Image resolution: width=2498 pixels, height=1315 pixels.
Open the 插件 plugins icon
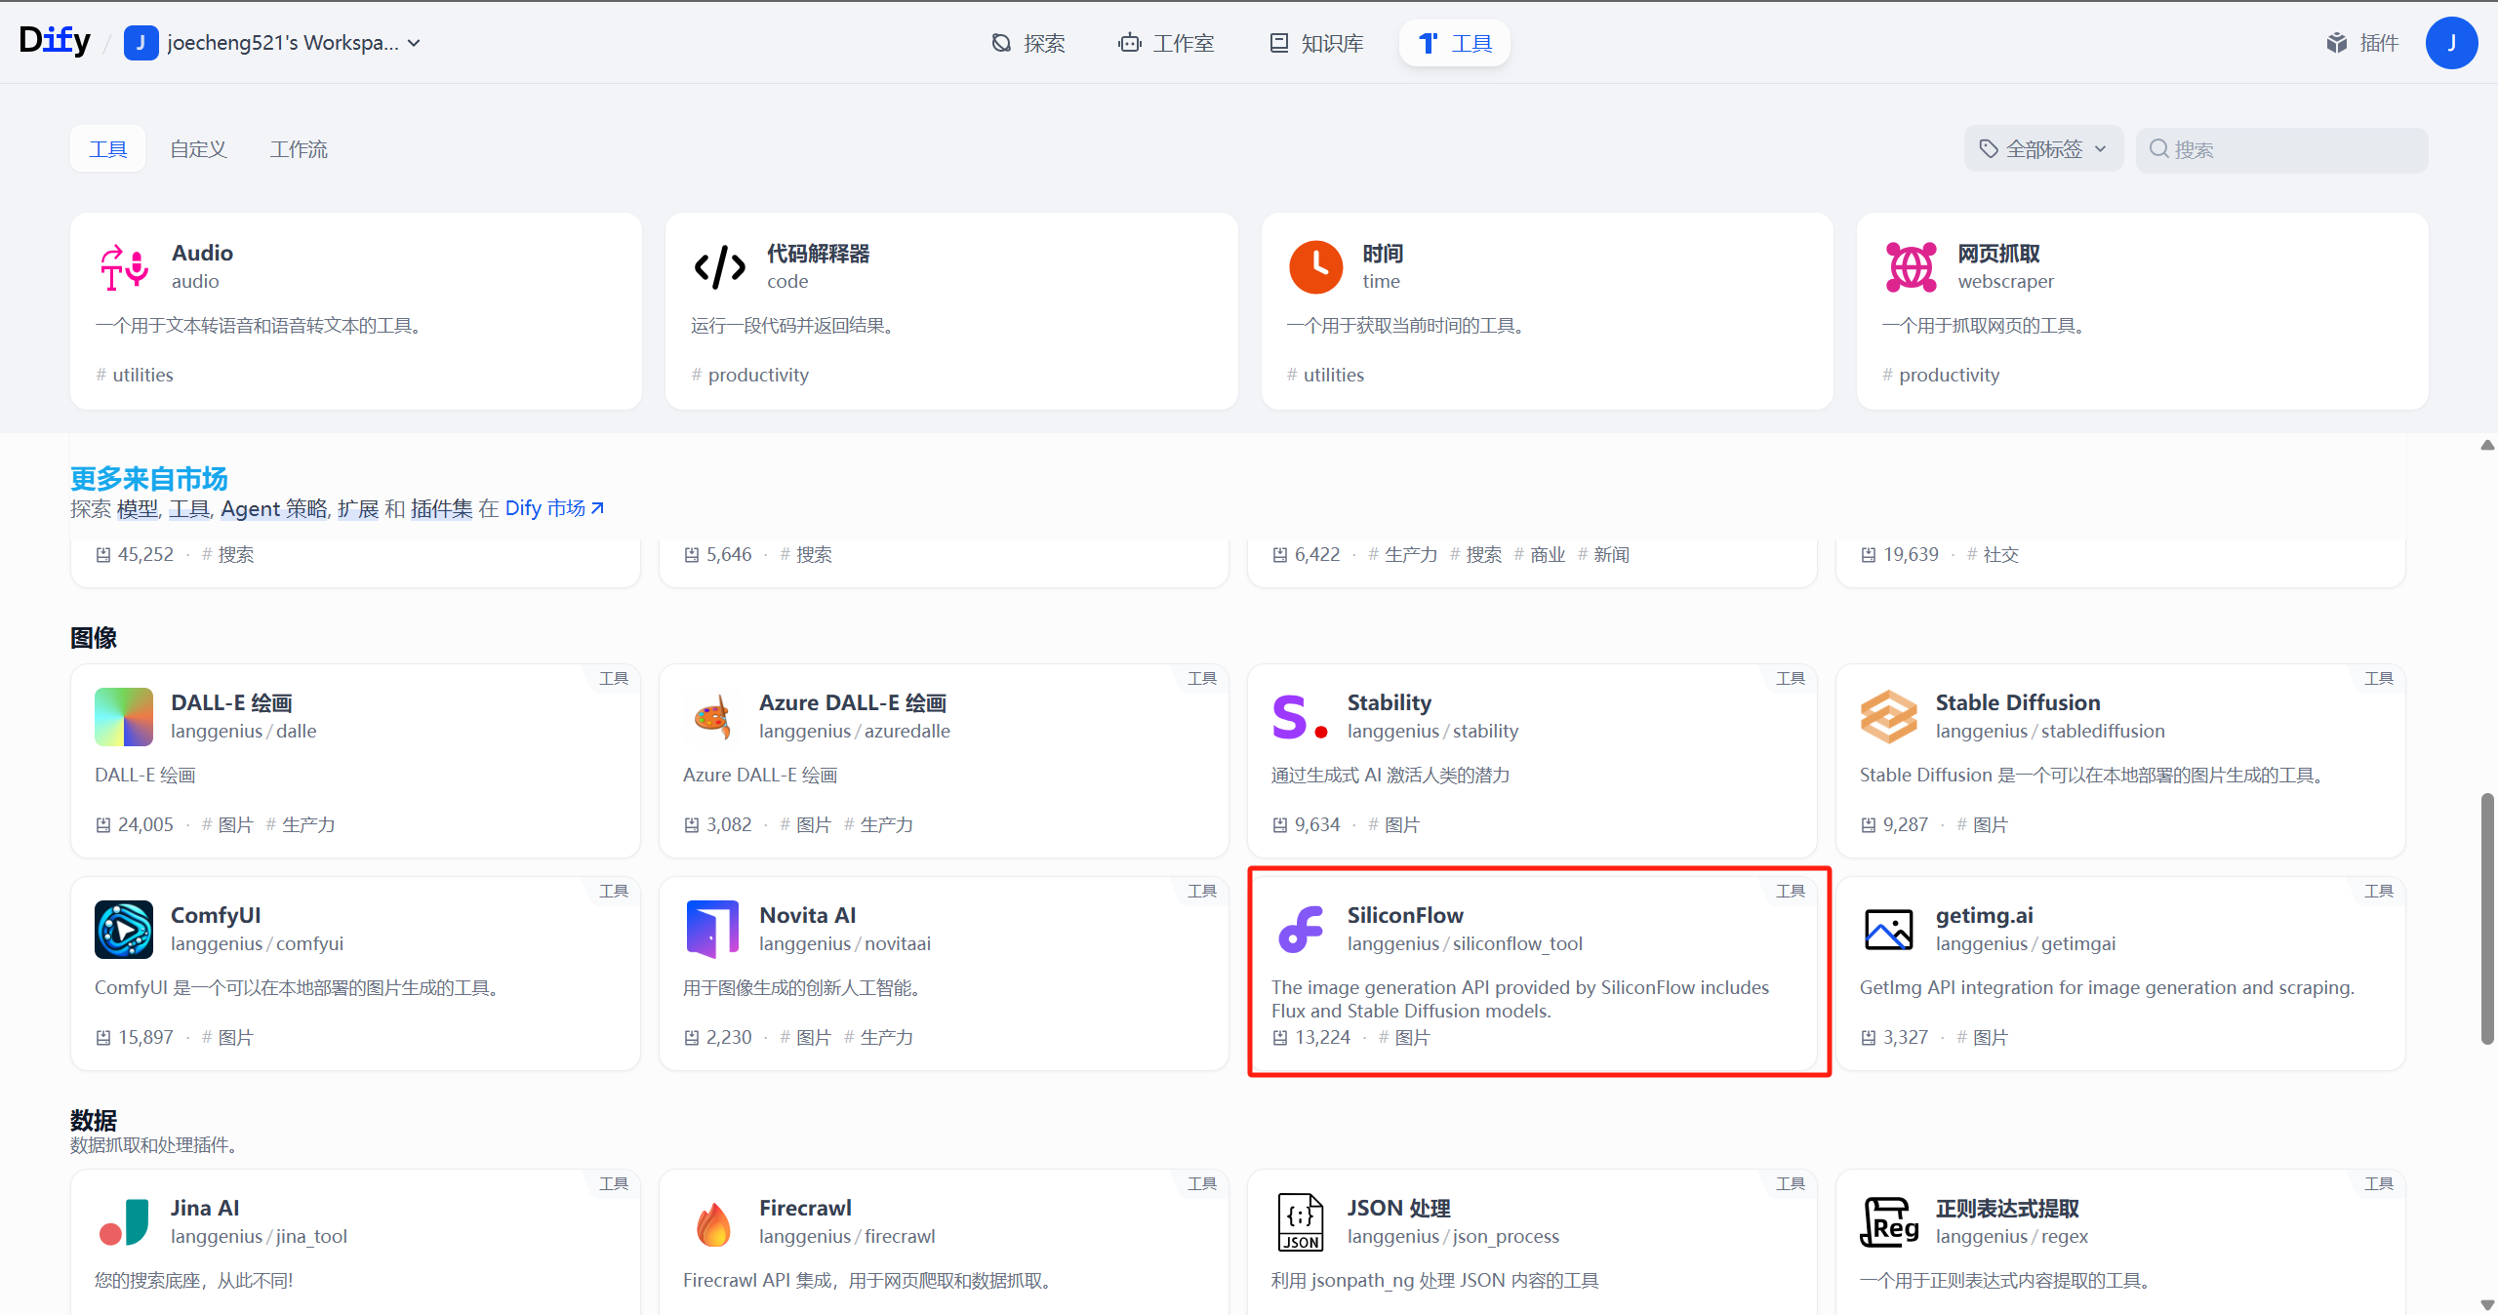[x=2338, y=42]
